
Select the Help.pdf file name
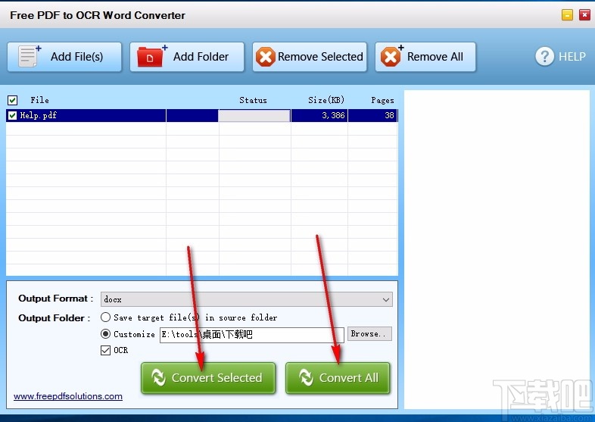(x=39, y=115)
